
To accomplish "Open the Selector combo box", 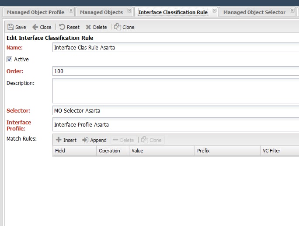I will tap(176, 110).
